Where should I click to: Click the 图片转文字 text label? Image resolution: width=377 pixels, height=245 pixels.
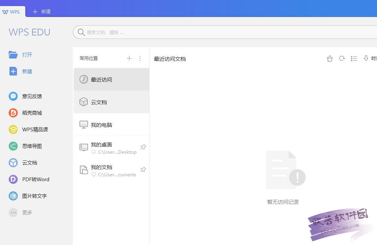coord(34,196)
